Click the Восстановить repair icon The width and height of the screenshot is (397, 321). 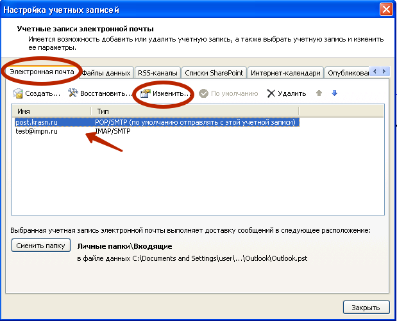(73, 93)
